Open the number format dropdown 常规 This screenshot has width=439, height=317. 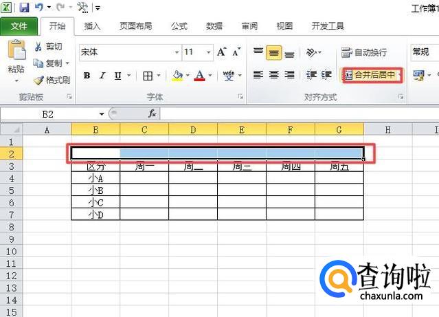coord(425,52)
